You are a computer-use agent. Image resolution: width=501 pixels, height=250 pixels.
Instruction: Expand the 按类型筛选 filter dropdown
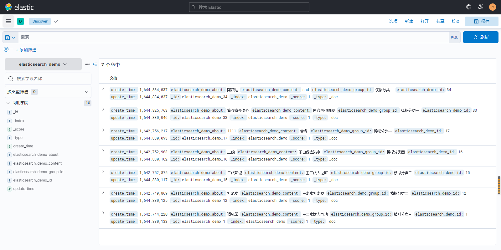coord(48,92)
